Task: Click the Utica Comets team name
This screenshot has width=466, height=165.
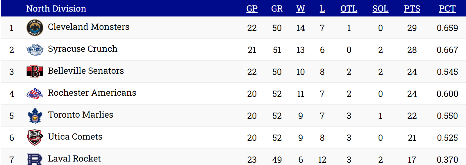Action: (75, 137)
